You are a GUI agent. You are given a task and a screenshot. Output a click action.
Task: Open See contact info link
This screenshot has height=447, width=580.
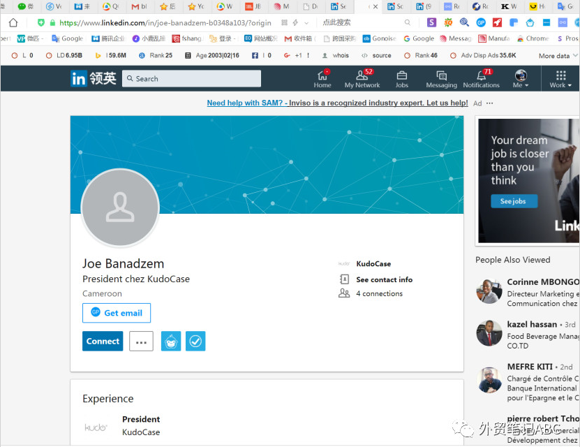click(384, 280)
